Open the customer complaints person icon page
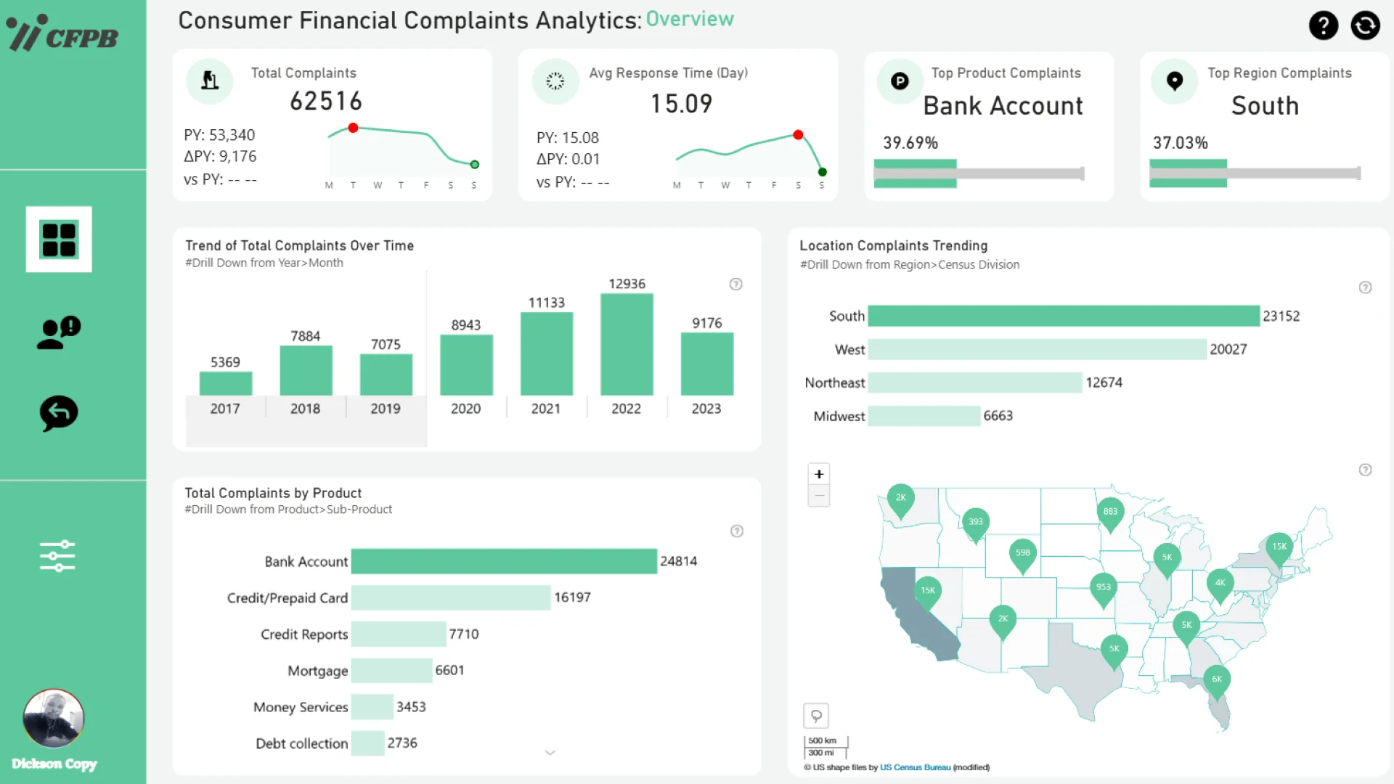This screenshot has height=784, width=1394. pyautogui.click(x=59, y=333)
